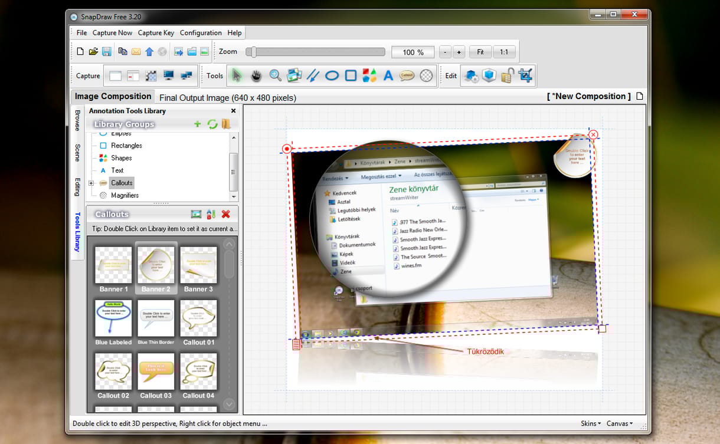Screen dimensions: 720x444
Task: Open the Capture Now menu
Action: click(x=112, y=33)
